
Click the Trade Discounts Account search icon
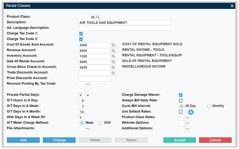pos(113,73)
